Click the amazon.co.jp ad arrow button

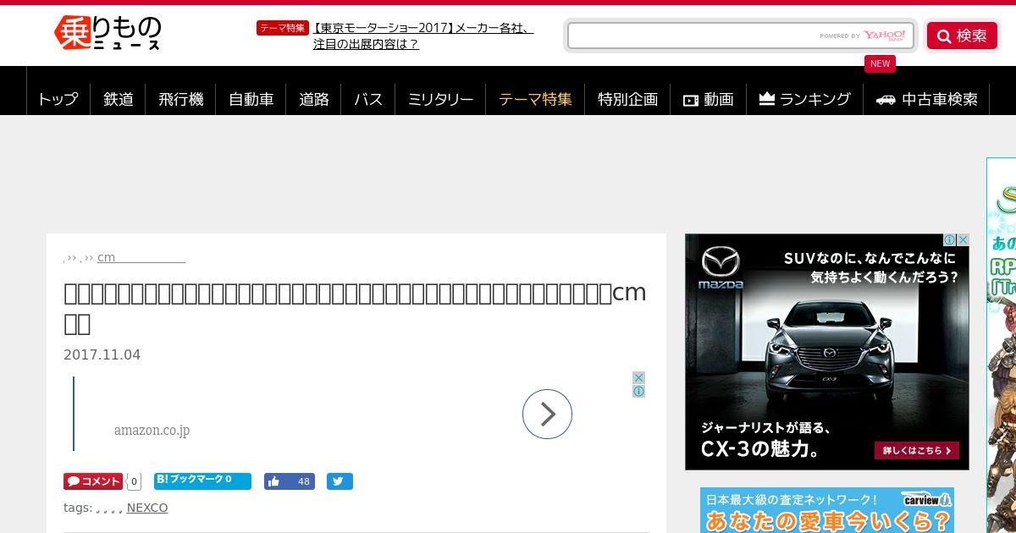(547, 414)
